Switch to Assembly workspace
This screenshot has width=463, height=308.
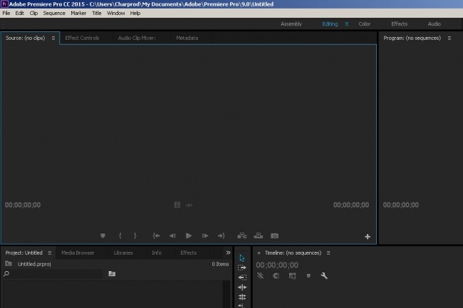coord(291,24)
